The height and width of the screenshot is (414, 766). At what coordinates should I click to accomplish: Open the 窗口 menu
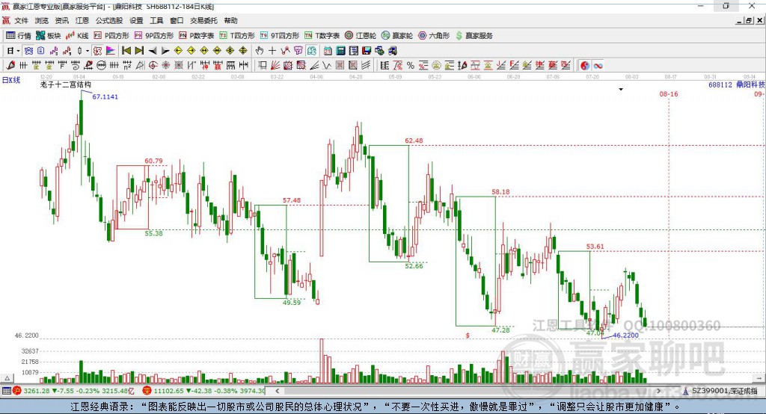[177, 20]
